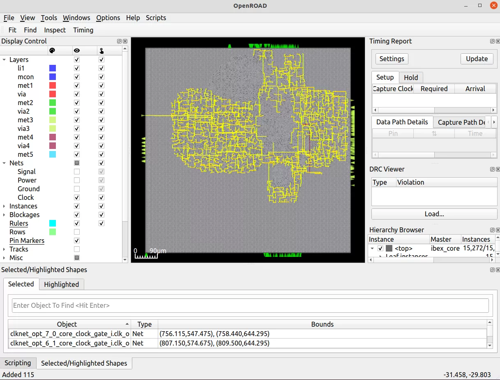The image size is (500, 380).
Task: Open the Windows menu
Action: [x=76, y=18]
